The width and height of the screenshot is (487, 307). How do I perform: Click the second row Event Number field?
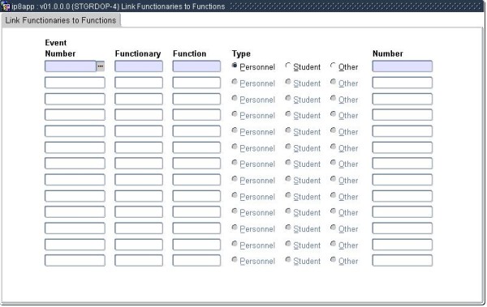[x=75, y=83]
